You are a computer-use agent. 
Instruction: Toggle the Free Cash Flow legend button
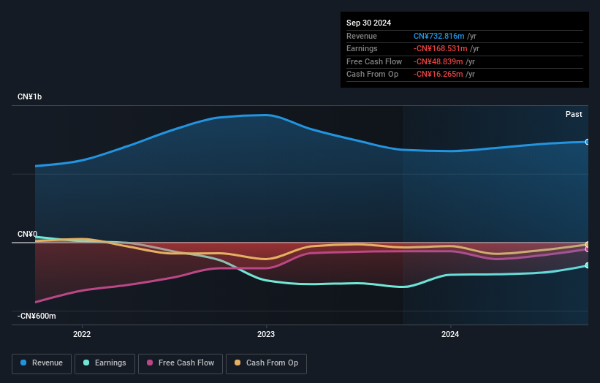point(181,363)
